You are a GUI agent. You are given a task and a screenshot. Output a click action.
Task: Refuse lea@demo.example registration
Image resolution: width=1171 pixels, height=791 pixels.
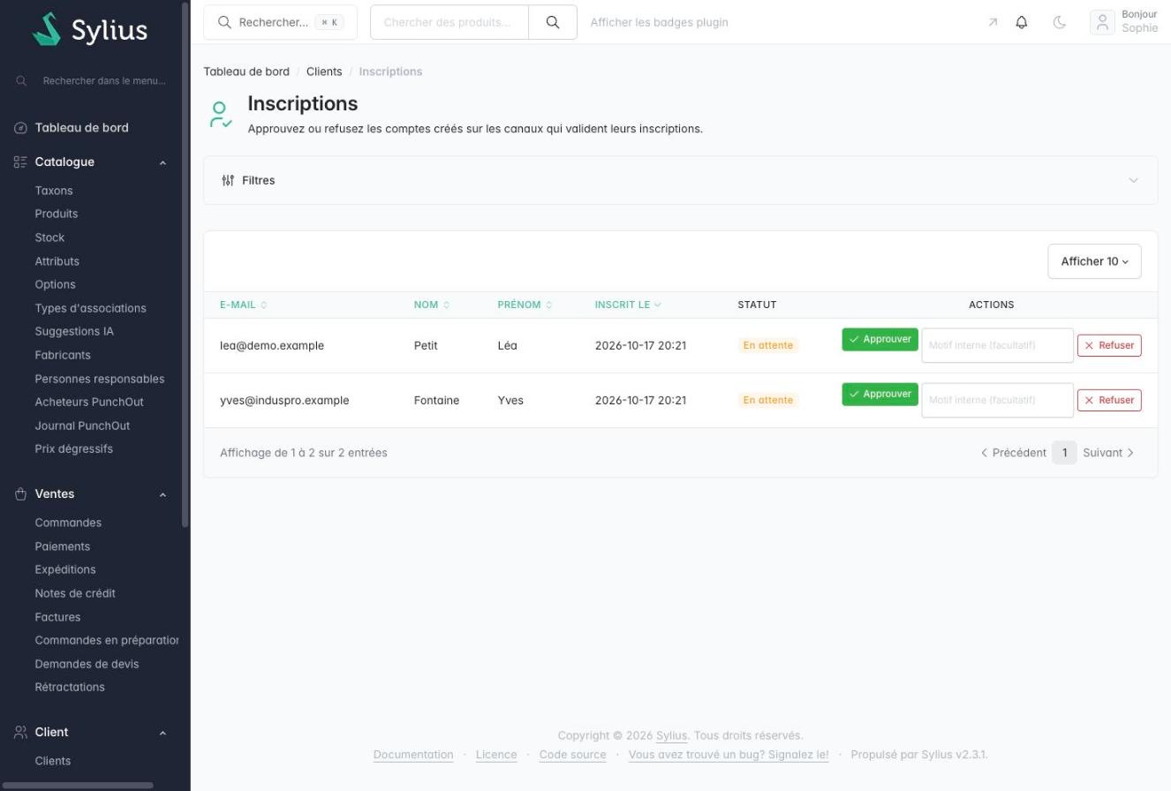click(x=1109, y=345)
